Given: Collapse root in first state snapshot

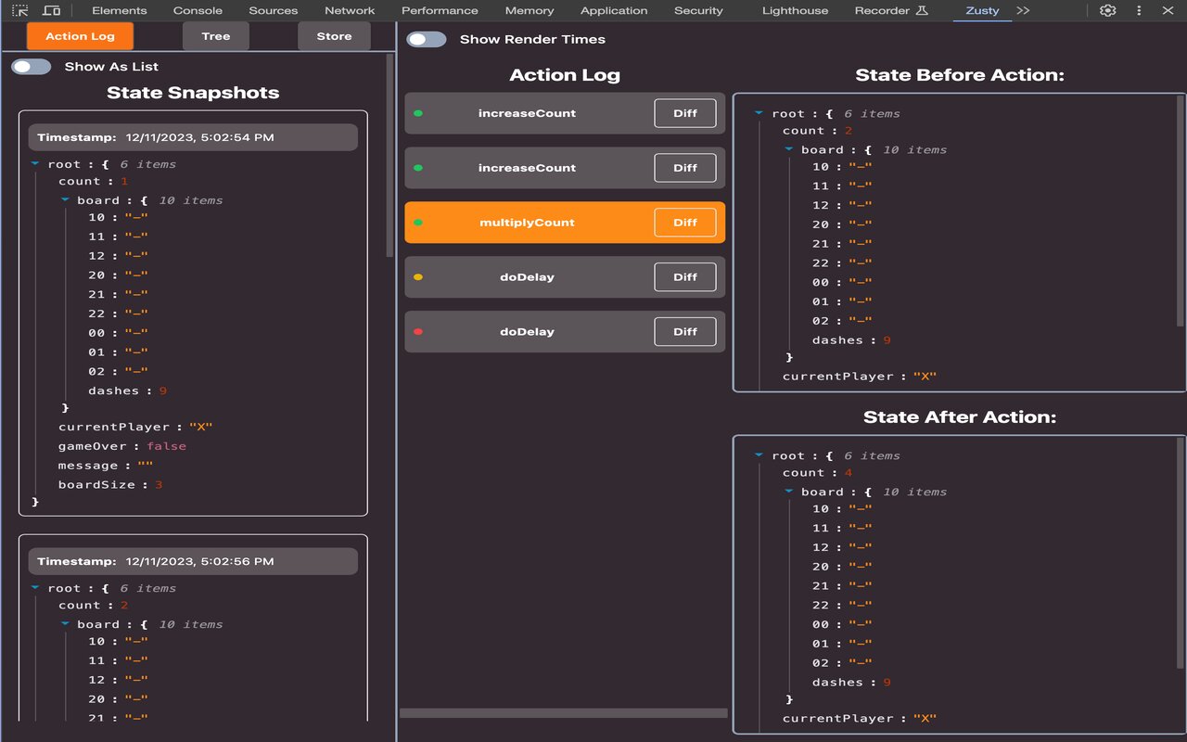Looking at the screenshot, I should (x=35, y=164).
